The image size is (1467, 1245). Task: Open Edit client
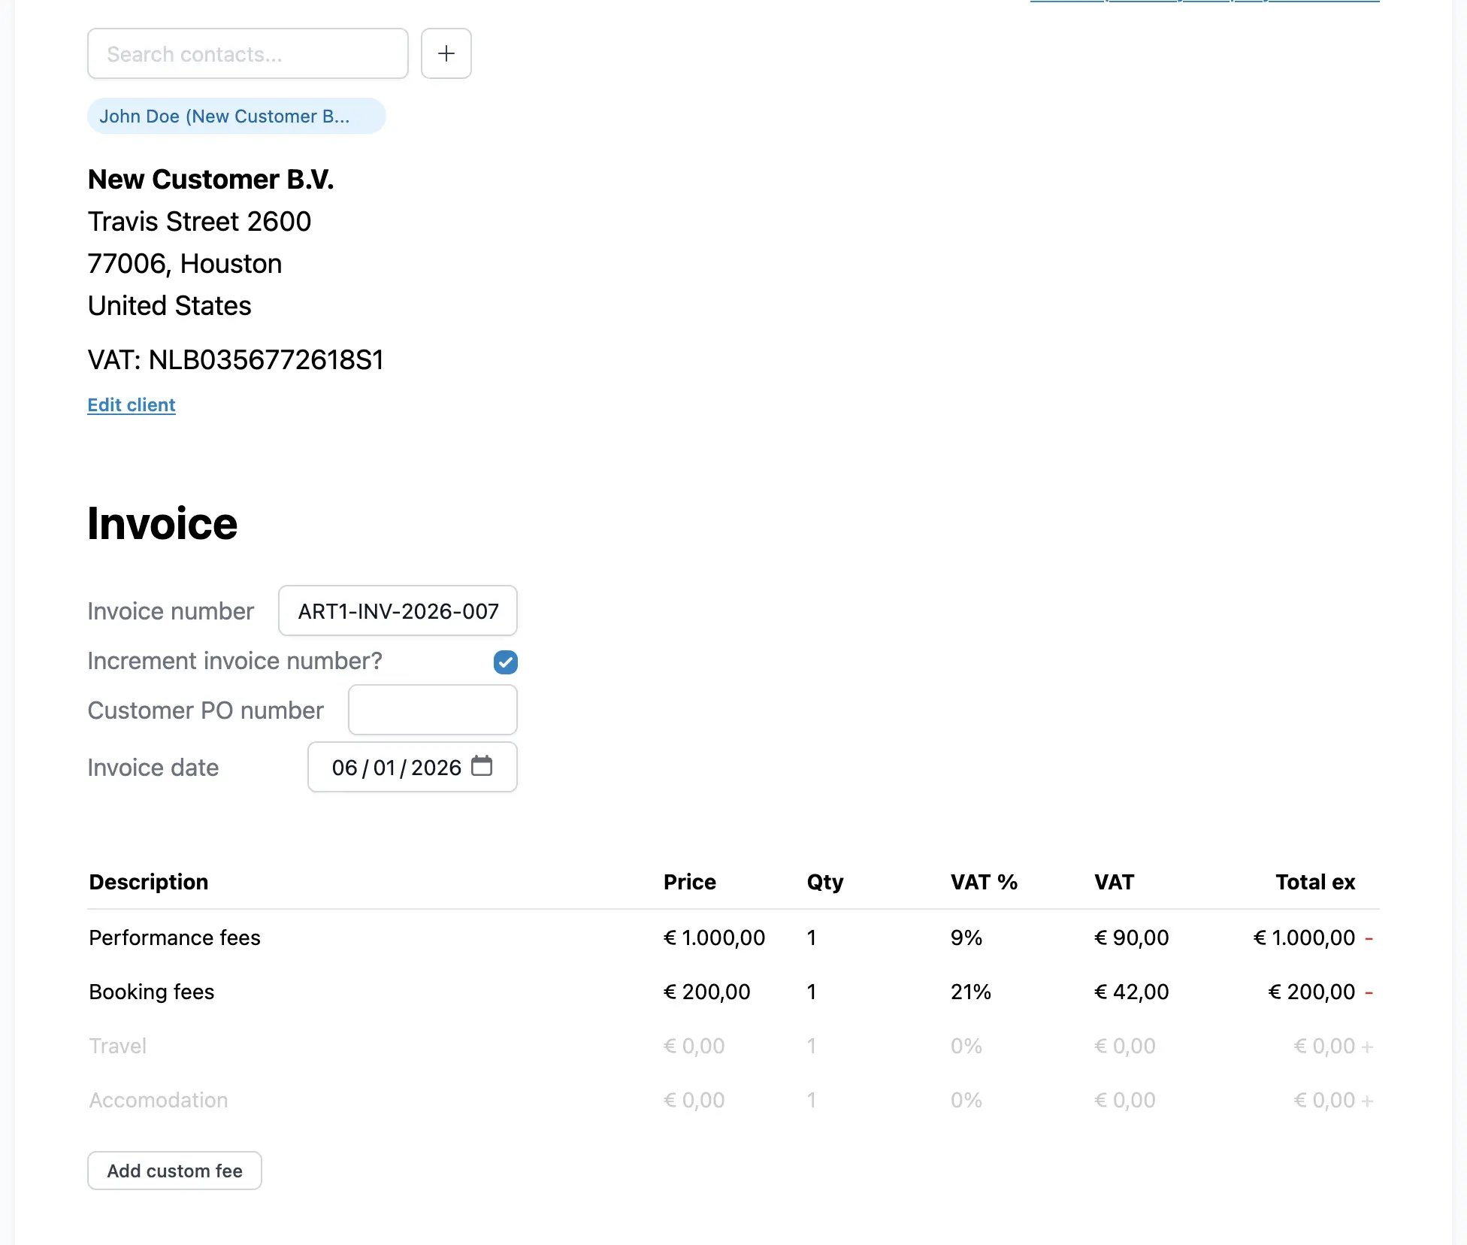click(131, 404)
